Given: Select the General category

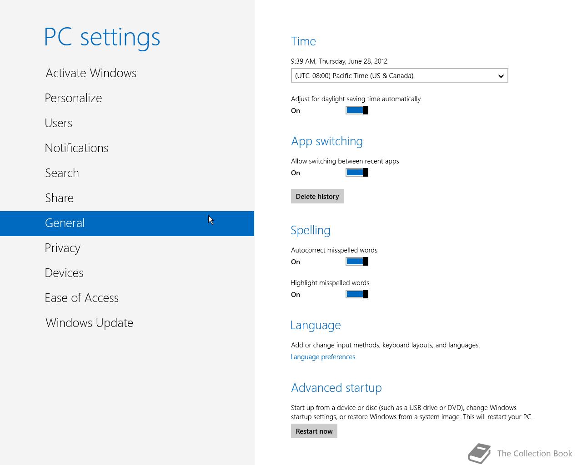Looking at the screenshot, I should click(127, 223).
